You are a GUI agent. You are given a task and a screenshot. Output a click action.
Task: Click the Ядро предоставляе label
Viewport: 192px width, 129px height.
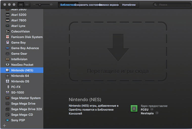tap(154, 106)
